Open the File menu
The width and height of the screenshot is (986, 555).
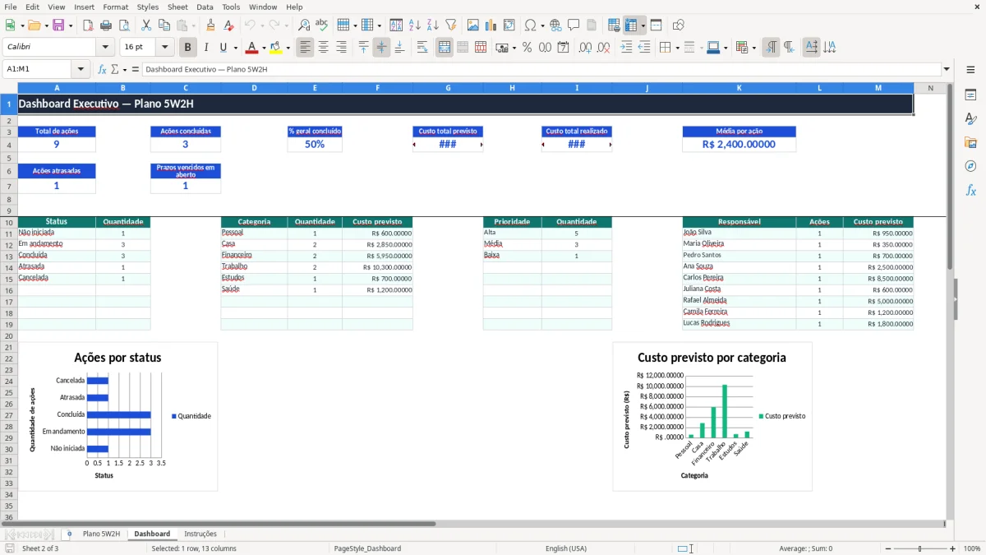11,7
